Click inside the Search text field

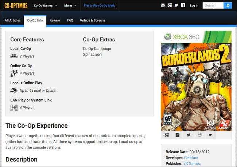click(x=213, y=5)
